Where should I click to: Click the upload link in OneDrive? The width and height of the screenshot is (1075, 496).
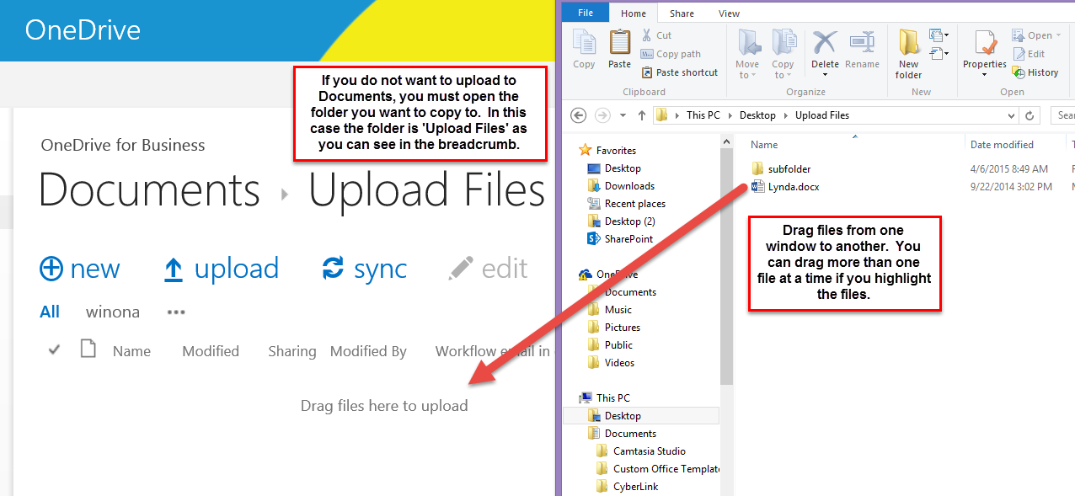(221, 269)
